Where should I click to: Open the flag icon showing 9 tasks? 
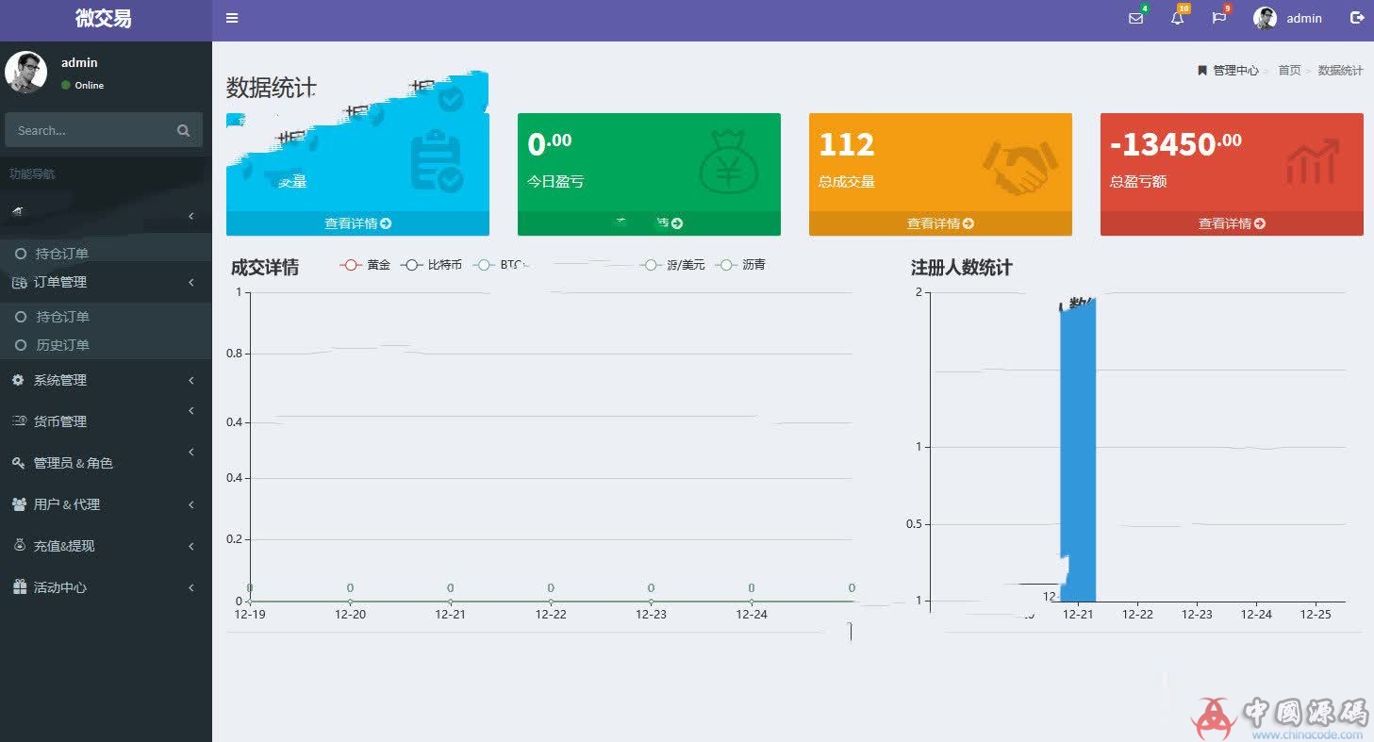tap(1218, 18)
